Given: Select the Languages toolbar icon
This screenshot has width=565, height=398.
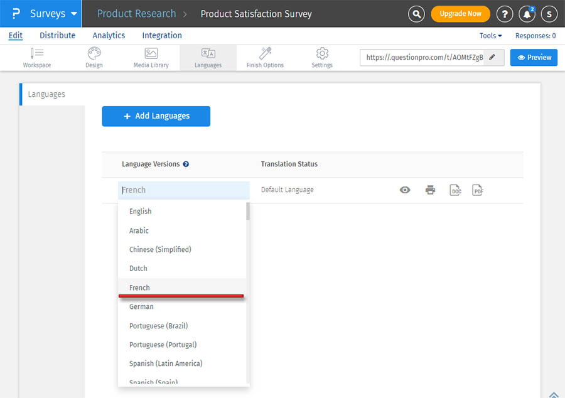Looking at the screenshot, I should click(208, 58).
